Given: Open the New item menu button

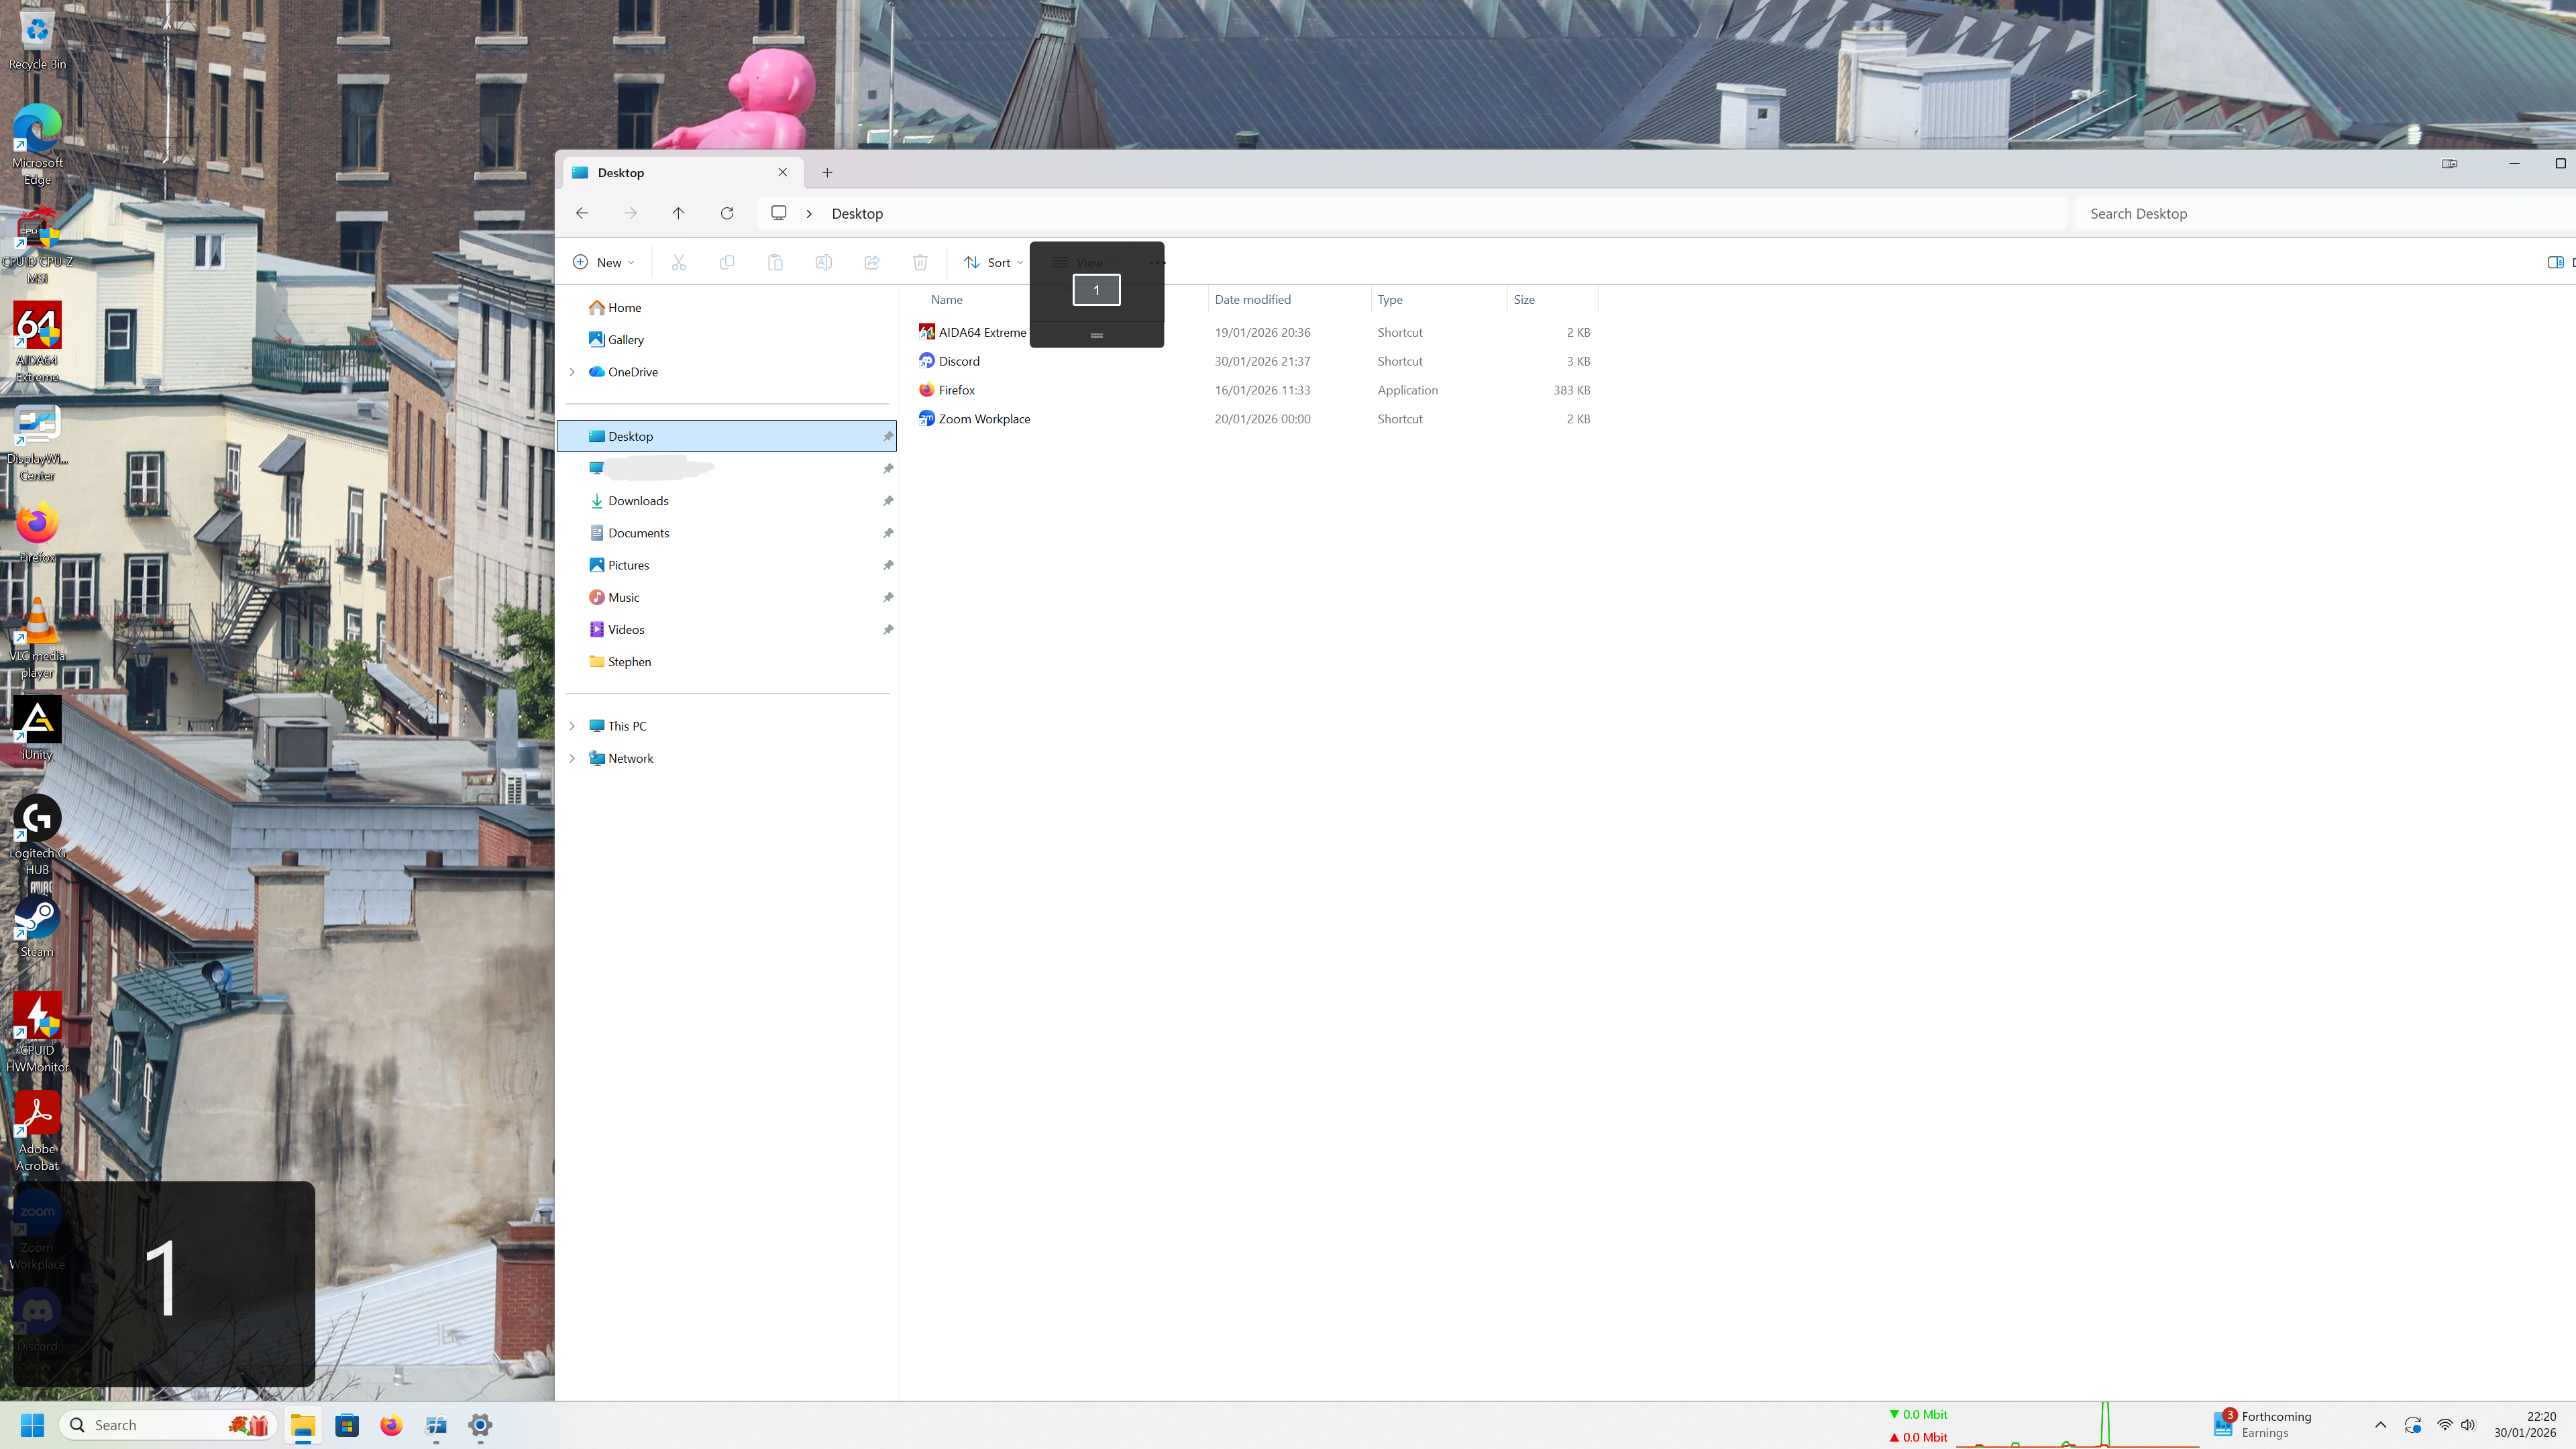Looking at the screenshot, I should coord(604,262).
